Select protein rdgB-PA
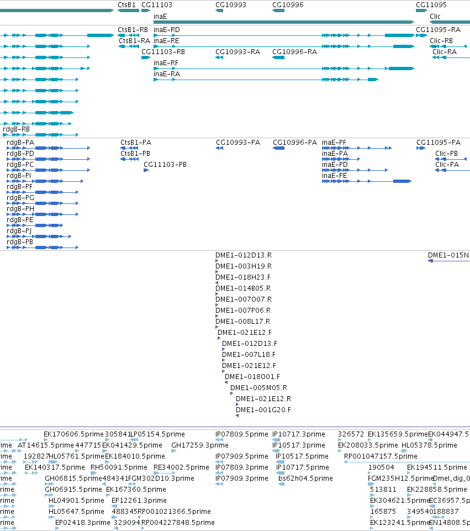 pyautogui.click(x=20, y=143)
